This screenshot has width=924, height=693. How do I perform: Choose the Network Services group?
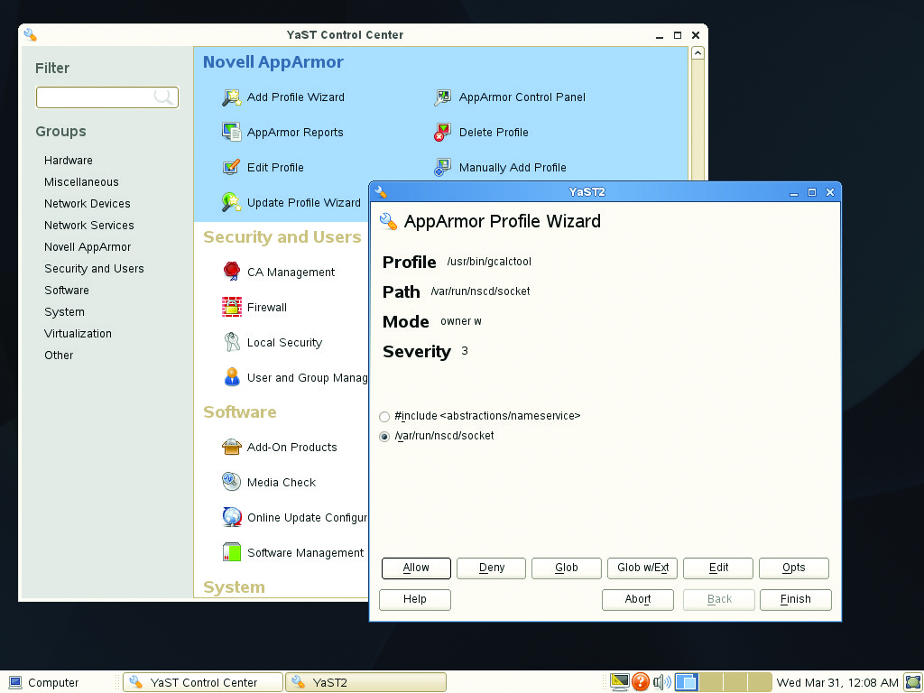[88, 226]
